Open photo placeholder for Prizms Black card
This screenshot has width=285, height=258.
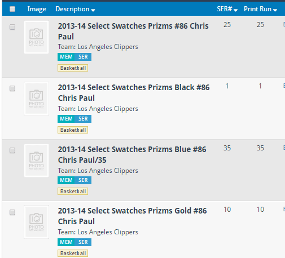click(x=36, y=99)
